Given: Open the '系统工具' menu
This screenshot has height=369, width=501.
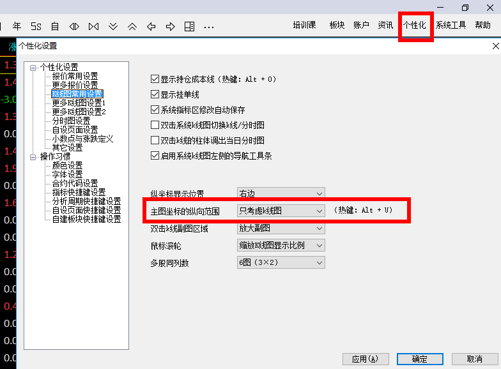Looking at the screenshot, I should 451,26.
